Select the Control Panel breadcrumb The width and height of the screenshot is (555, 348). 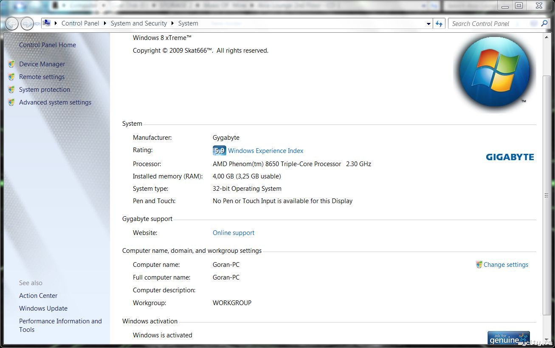80,23
